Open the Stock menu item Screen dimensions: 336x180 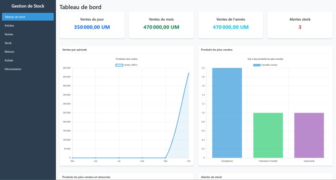coord(8,43)
